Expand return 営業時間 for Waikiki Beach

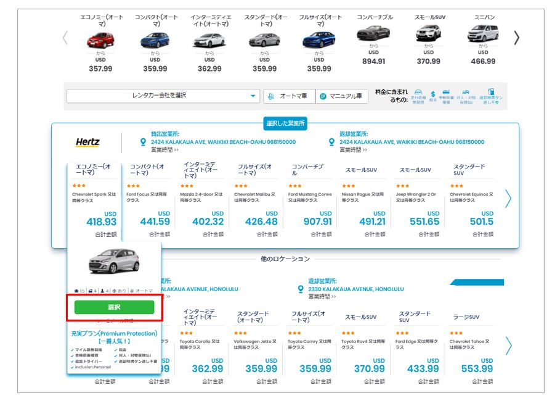353,150
